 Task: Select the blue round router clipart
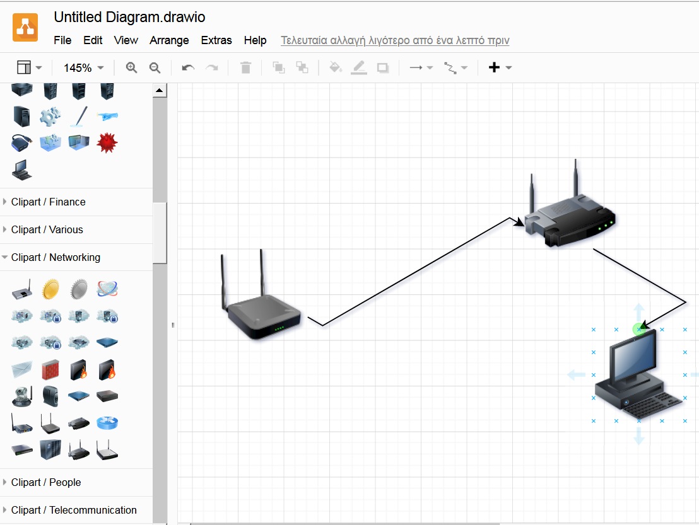click(x=108, y=423)
